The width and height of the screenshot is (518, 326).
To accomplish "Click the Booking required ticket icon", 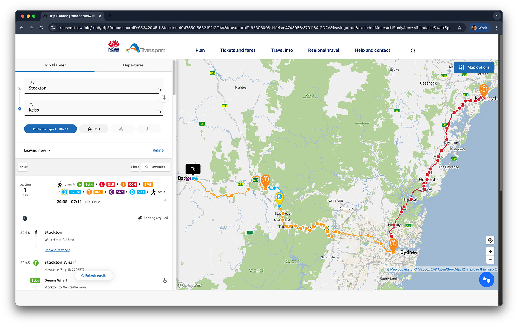I will tap(140, 218).
